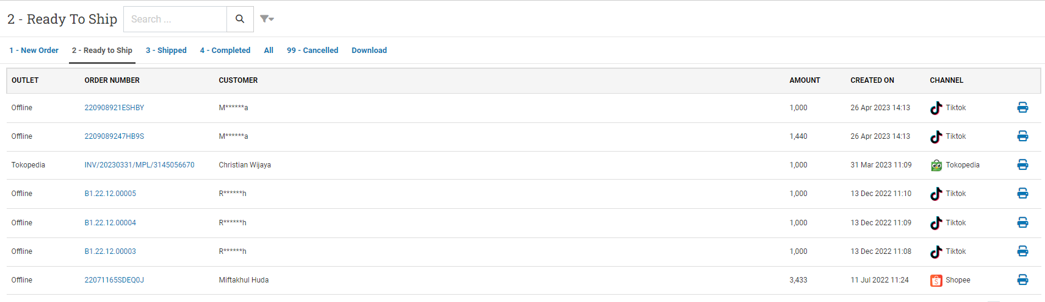The image size is (1045, 302).
Task: Print order B1.22.12.00004
Action: [x=1022, y=223]
